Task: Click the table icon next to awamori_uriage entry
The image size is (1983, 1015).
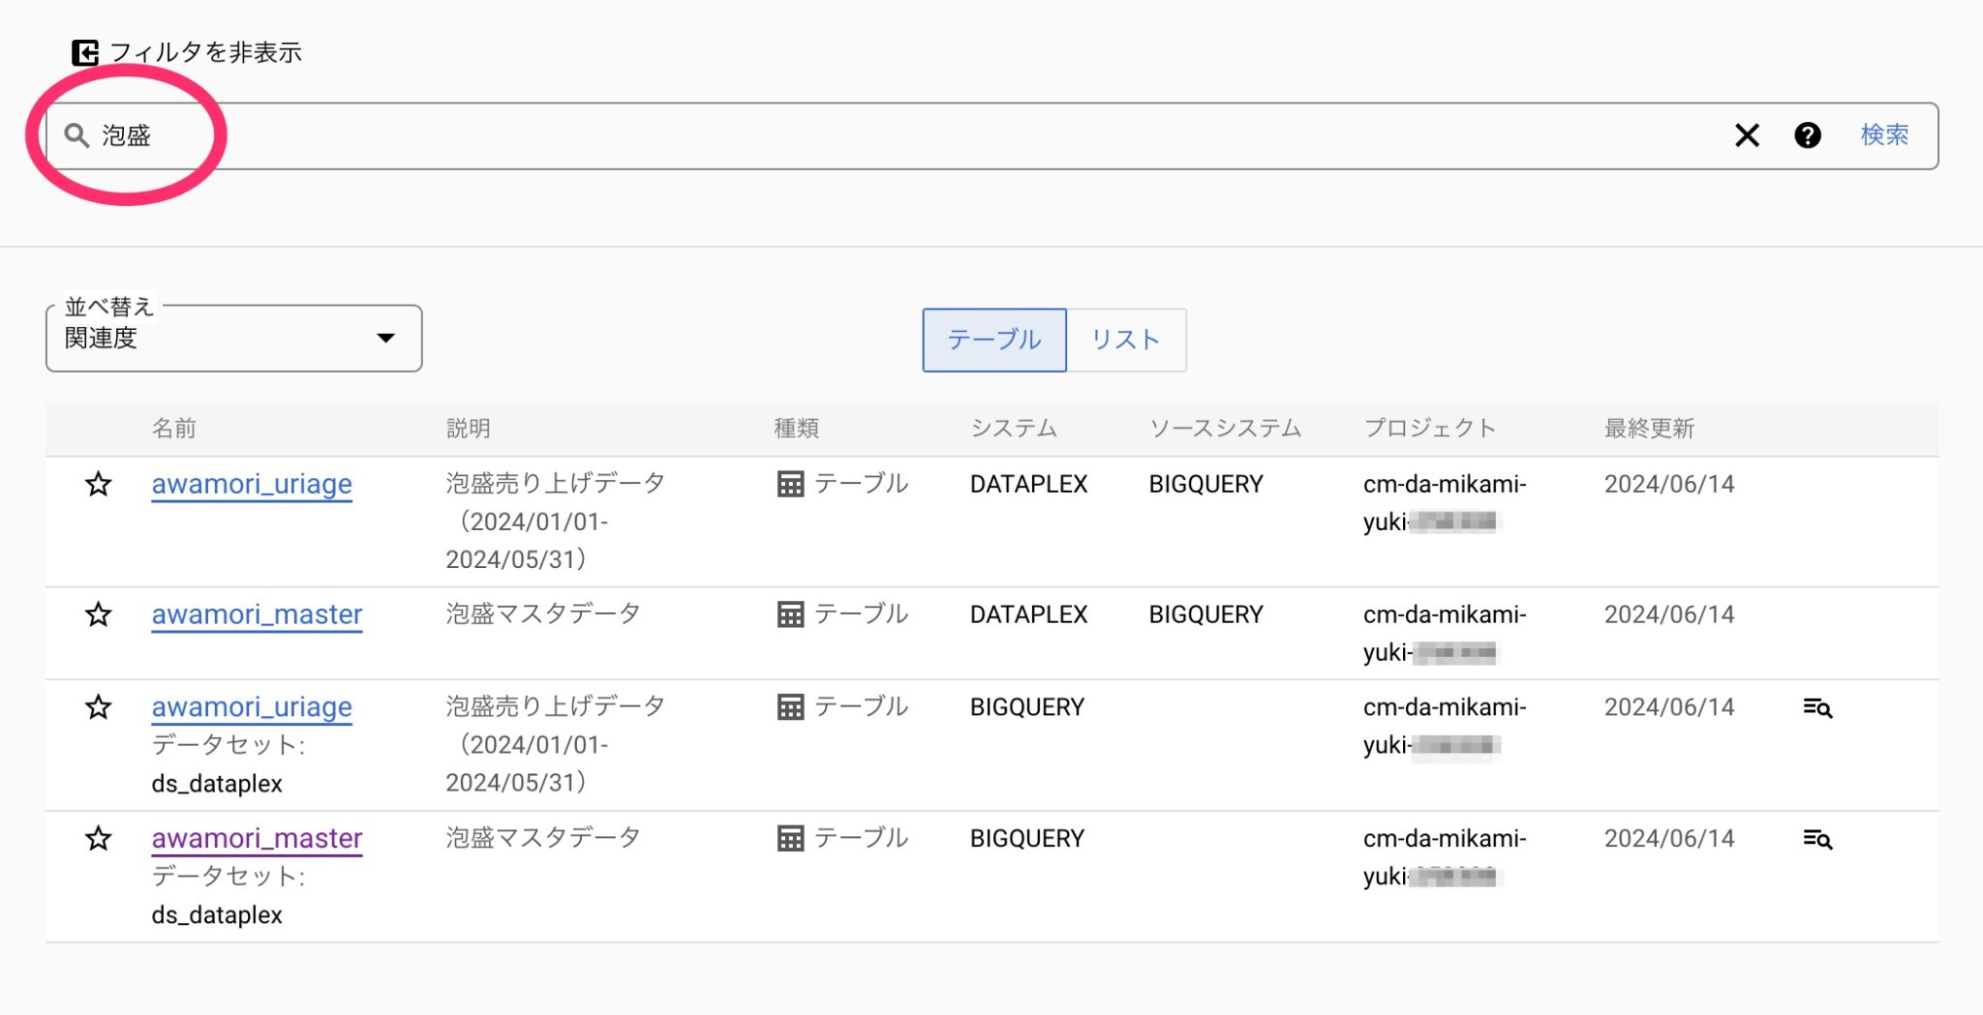Action: click(x=790, y=483)
